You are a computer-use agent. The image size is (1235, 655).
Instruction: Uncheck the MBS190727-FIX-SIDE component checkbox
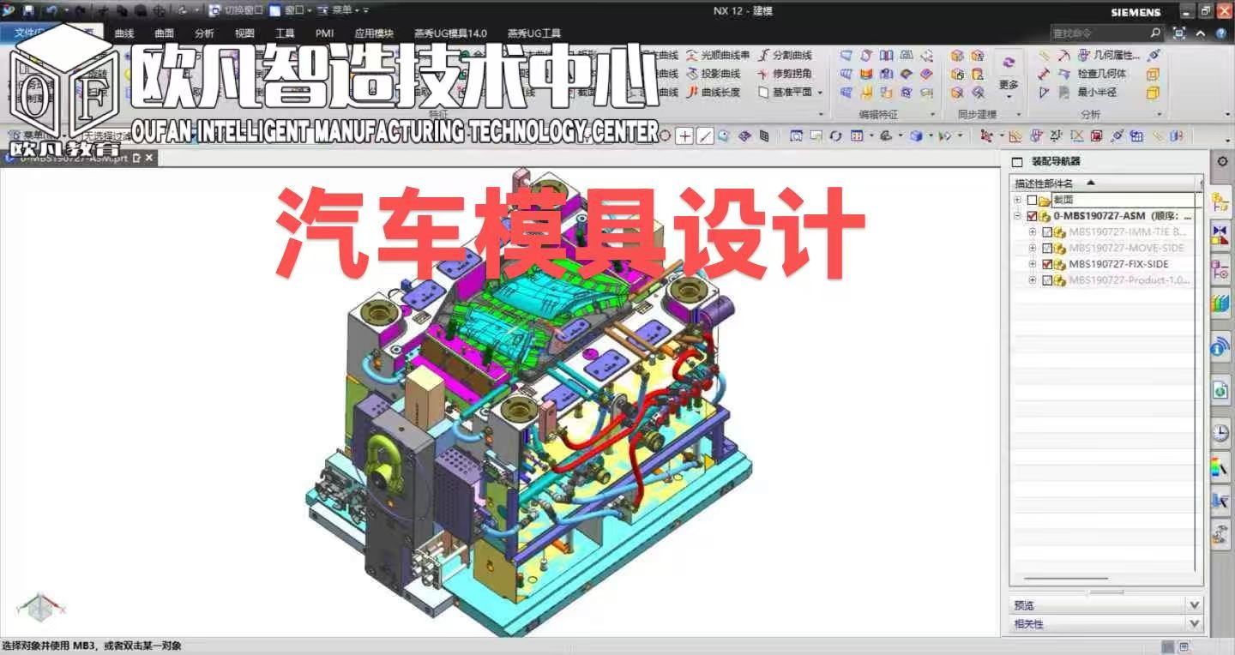pyautogui.click(x=1046, y=264)
